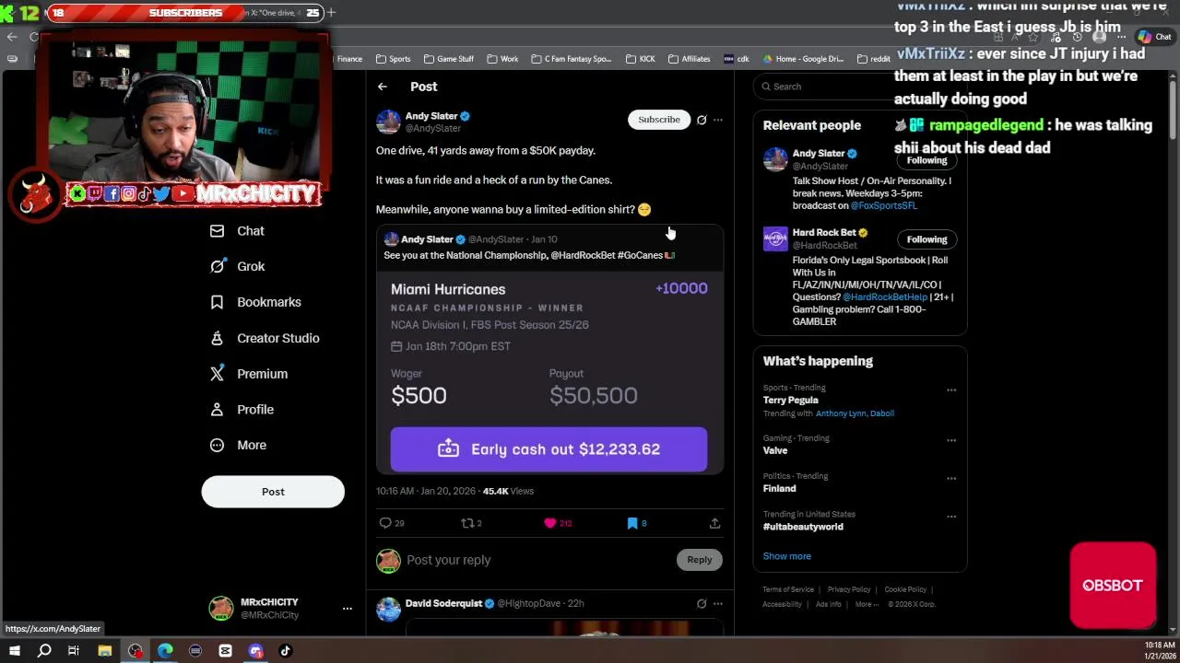The width and height of the screenshot is (1180, 663).
Task: Open the Microsoft Edge taskbar icon
Action: pos(165,651)
